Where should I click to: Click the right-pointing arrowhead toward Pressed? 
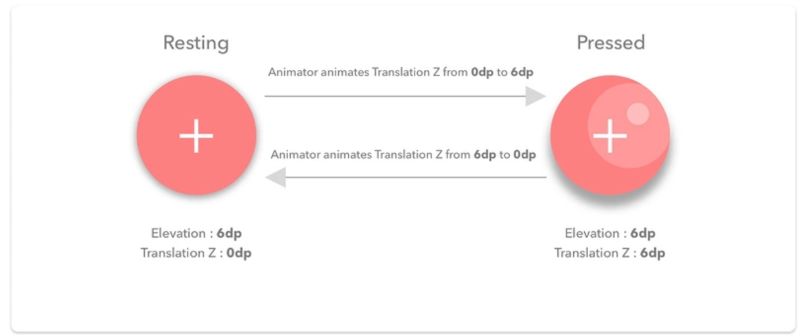[x=536, y=97]
